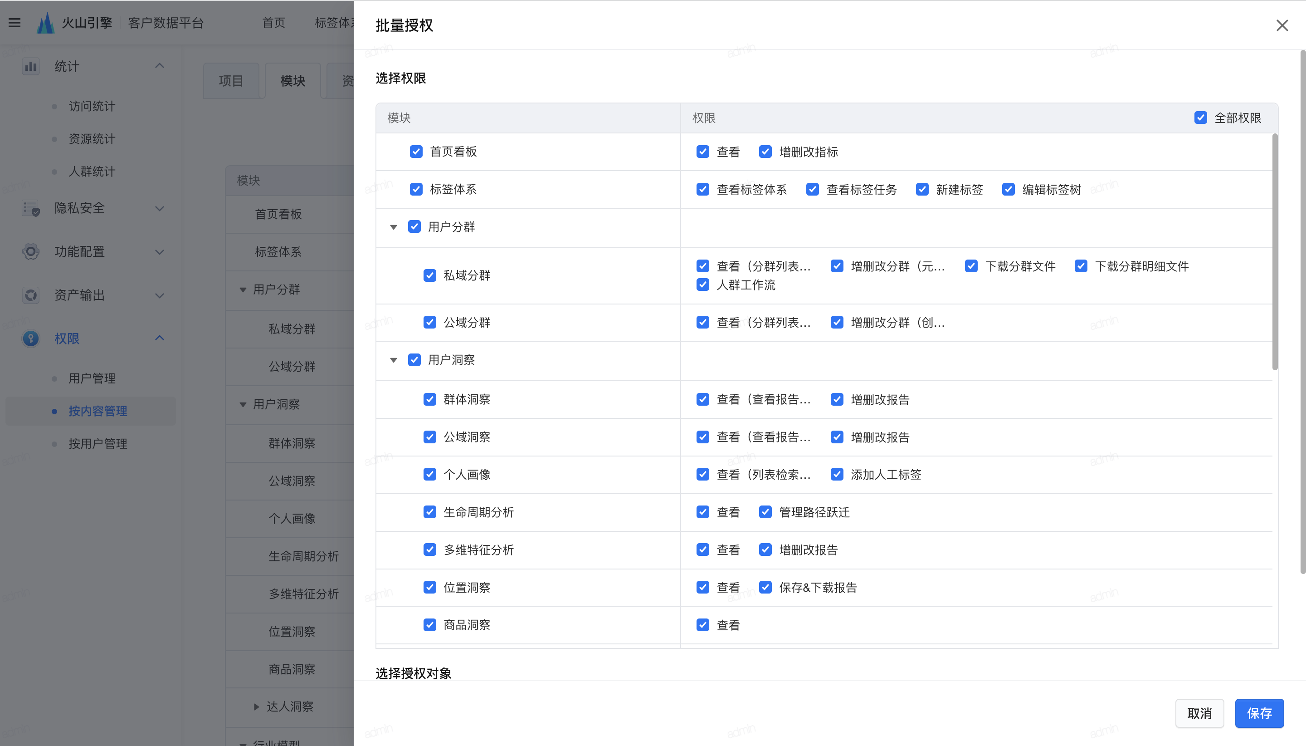The width and height of the screenshot is (1306, 746).
Task: Uncheck 新建标签 permission
Action: tap(922, 190)
